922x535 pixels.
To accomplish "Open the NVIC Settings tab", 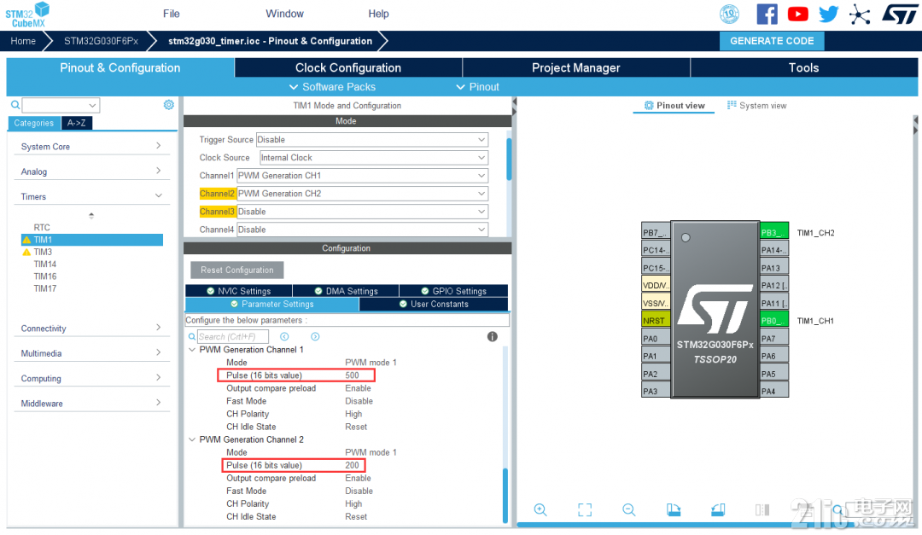I will (x=239, y=291).
